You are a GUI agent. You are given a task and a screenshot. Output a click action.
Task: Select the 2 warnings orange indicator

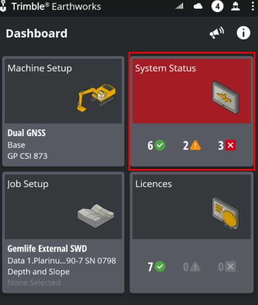click(192, 145)
